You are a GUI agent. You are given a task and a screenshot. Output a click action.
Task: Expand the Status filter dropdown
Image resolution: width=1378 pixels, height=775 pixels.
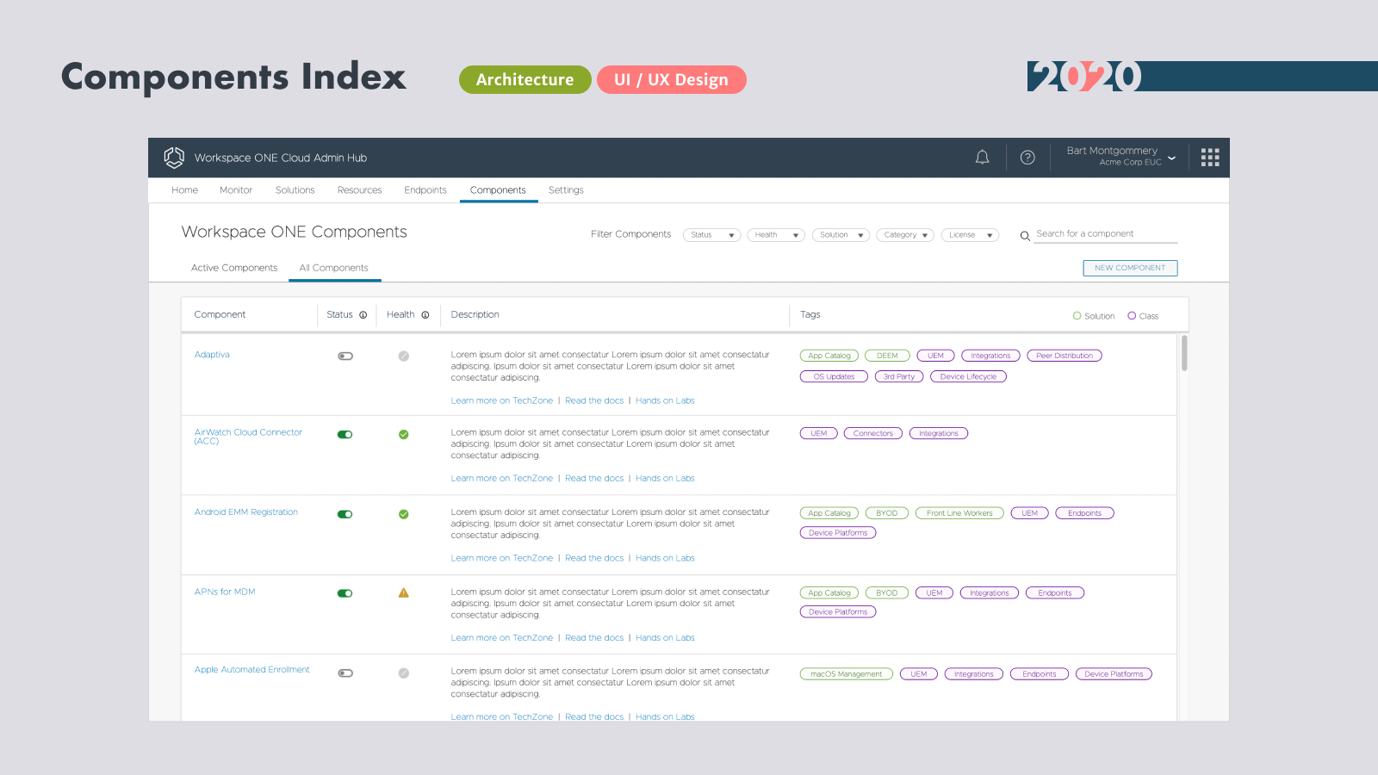coord(711,235)
